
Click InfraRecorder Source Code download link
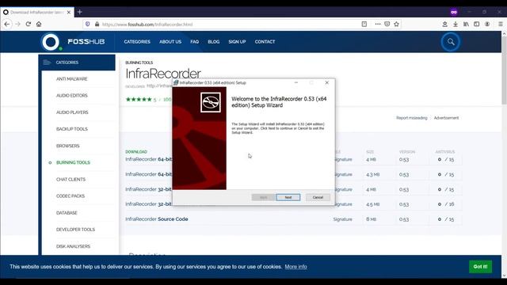157,219
